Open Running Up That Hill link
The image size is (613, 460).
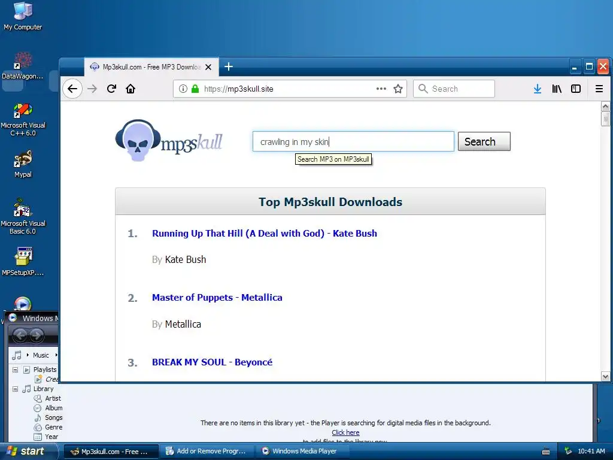pos(265,234)
